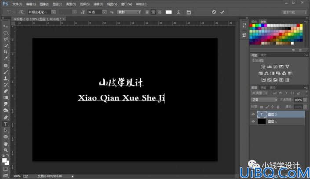310x179 pixels.
Task: Center the text alignment
Action: tap(153, 12)
